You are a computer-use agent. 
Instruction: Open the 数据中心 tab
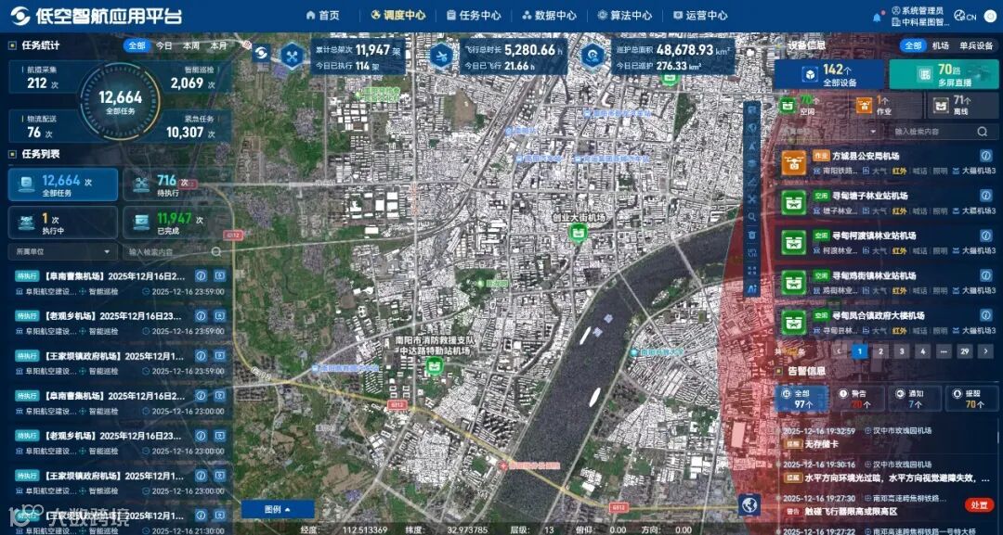[x=549, y=16]
